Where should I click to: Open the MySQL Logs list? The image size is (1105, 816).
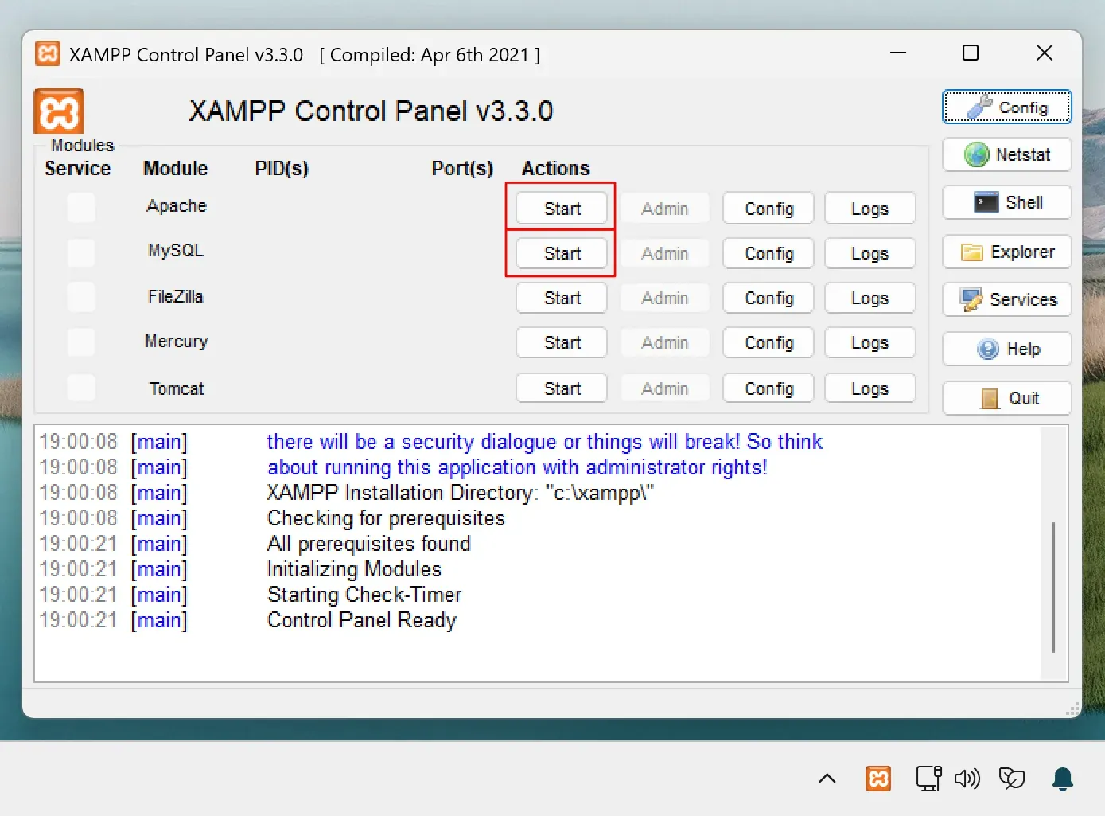coord(870,253)
